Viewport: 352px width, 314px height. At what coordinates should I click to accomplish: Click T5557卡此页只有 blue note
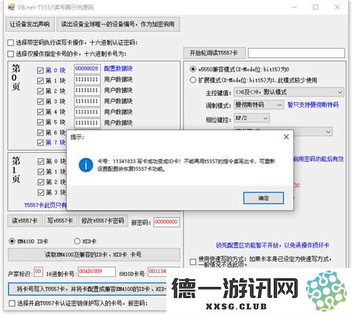[x=45, y=205]
